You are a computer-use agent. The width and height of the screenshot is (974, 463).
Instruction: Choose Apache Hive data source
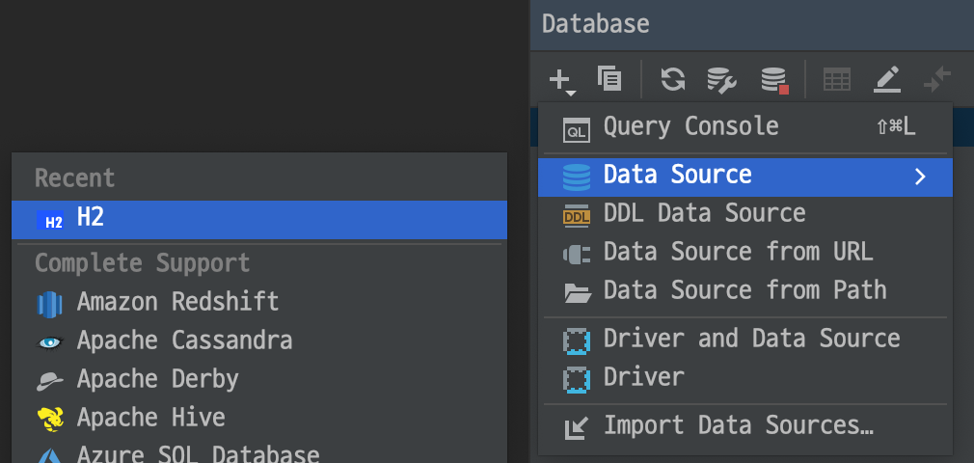click(x=259, y=419)
